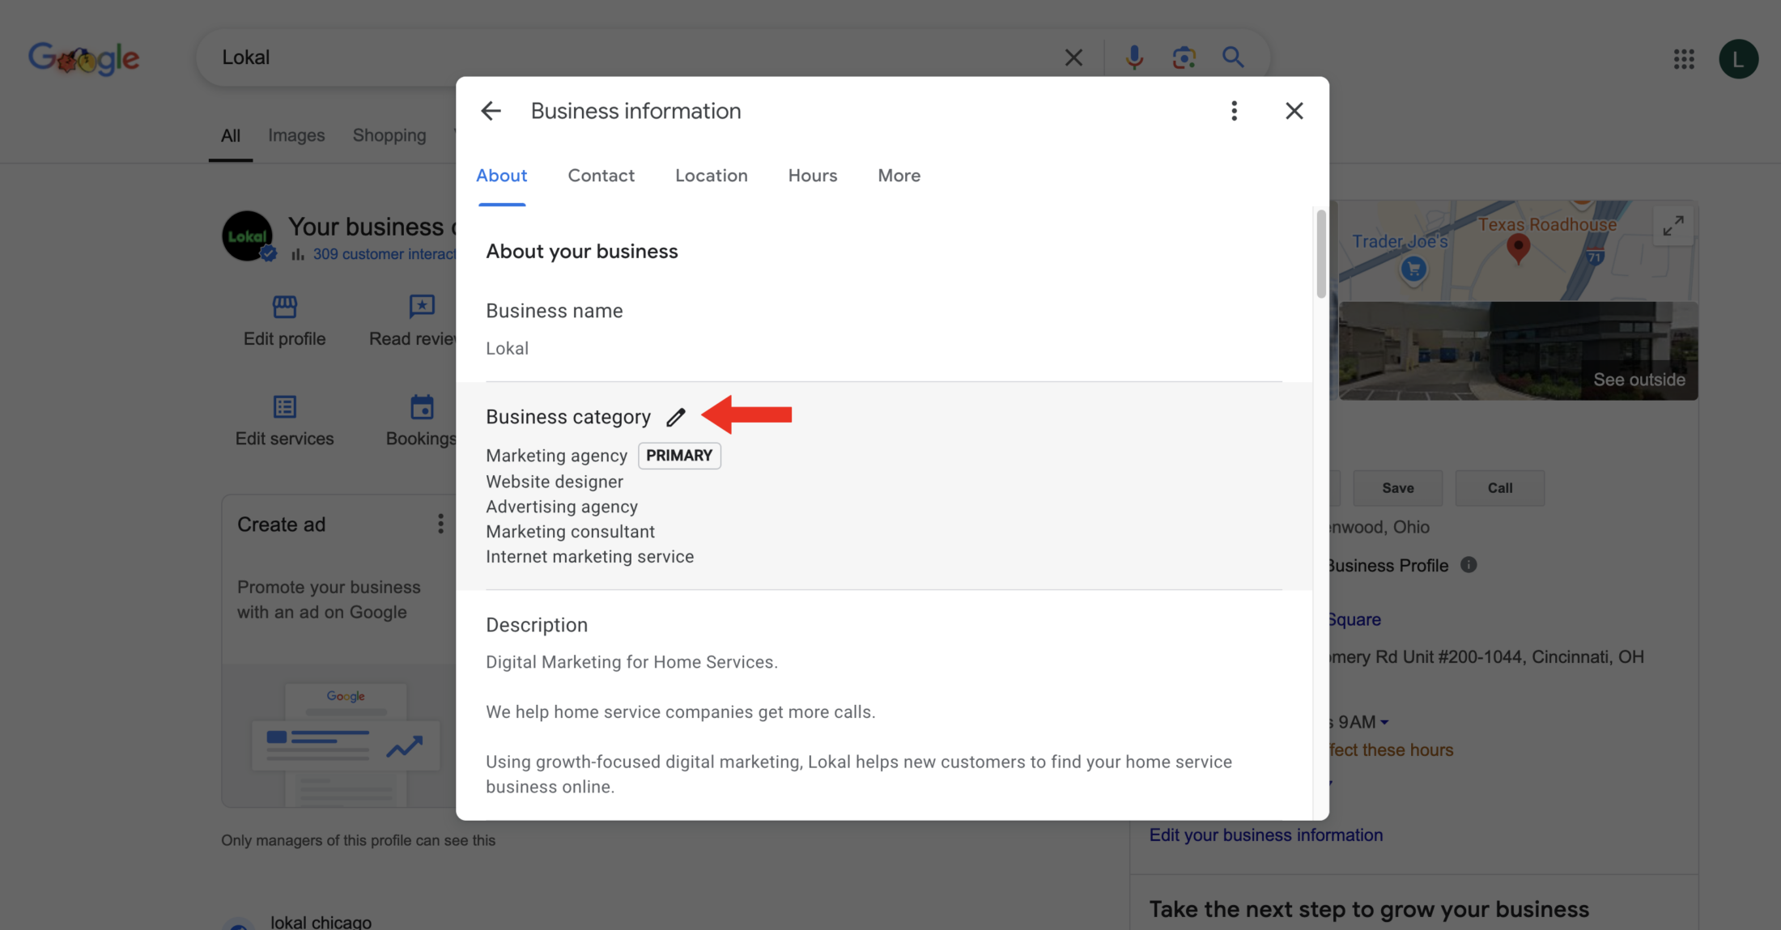Go back with the dialog arrow
This screenshot has height=930, width=1781.
tap(491, 110)
